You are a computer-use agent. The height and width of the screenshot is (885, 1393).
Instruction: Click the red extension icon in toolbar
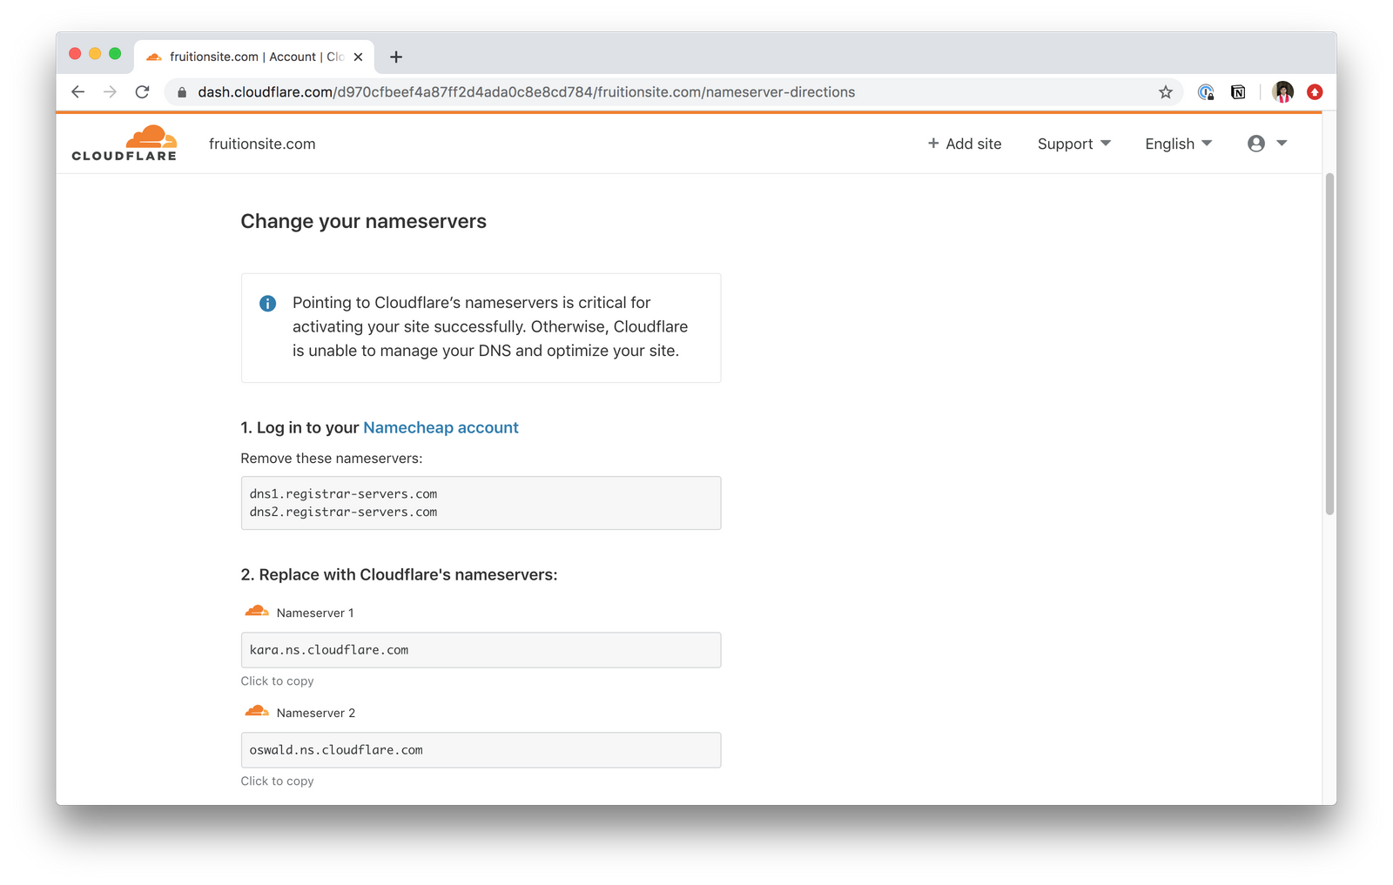click(1315, 92)
